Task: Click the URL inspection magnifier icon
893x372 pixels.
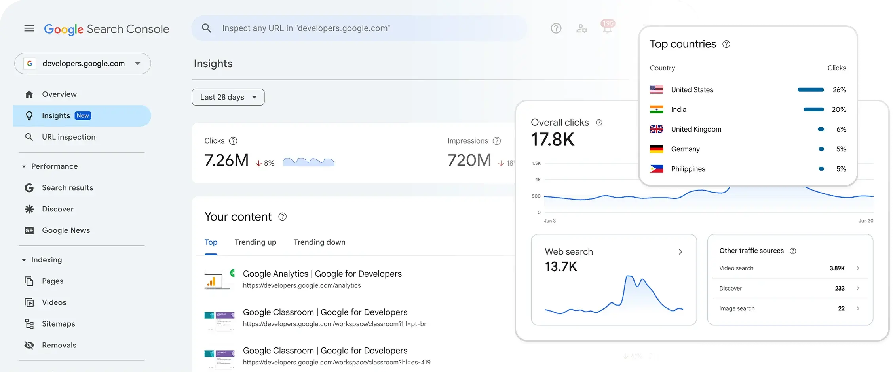Action: 29,137
